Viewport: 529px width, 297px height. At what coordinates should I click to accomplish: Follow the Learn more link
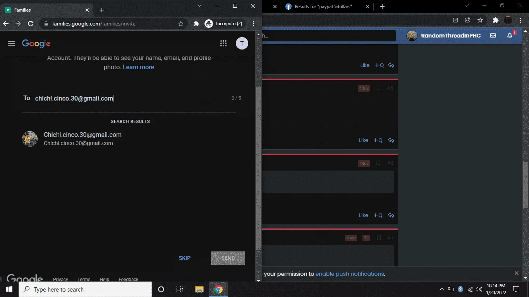(x=138, y=67)
